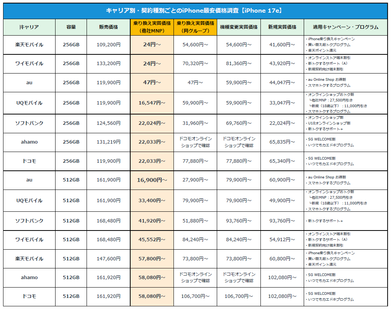Click au 512GB 16,900円〜 highlighted price
391x309 pixels.
click(152, 180)
